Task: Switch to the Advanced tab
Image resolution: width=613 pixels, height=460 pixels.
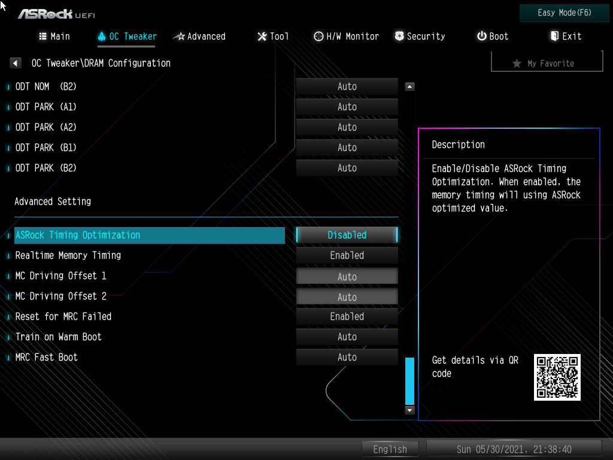Action: (x=199, y=37)
